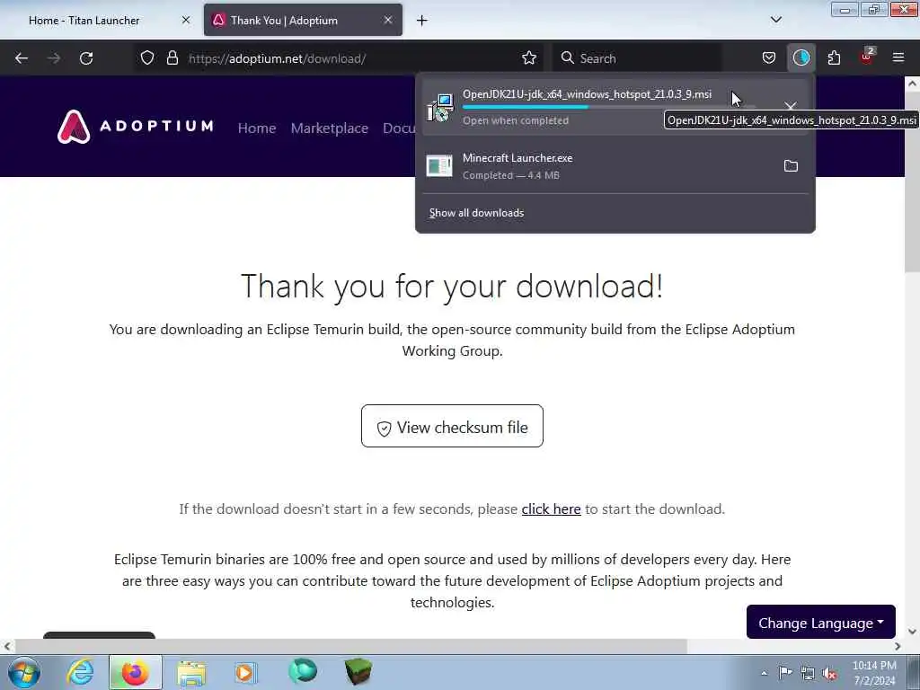920x690 pixels.
Task: Open the extensions puzzle icon
Action: [834, 58]
